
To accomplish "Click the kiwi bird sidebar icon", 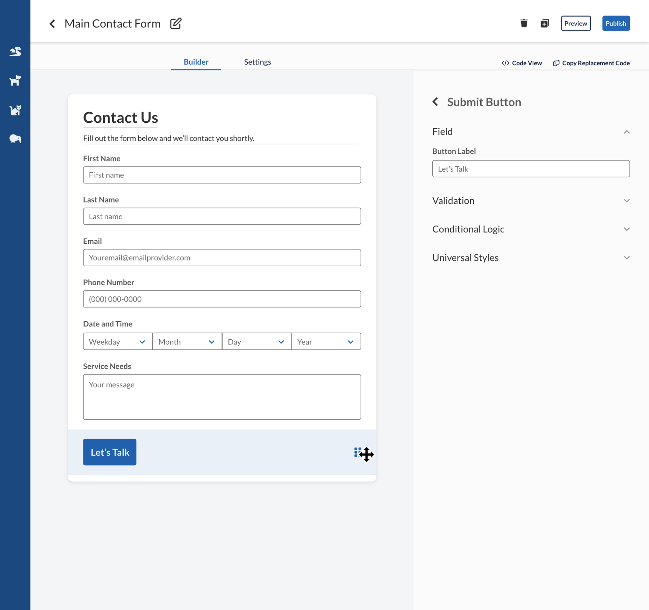I will click(15, 139).
